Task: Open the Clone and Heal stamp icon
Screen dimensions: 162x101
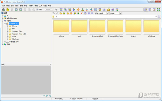Action: tap(83, 10)
